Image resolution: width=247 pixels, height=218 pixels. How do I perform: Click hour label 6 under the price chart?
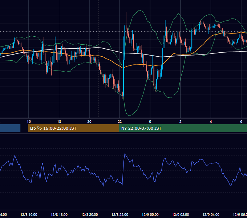tap(241, 122)
